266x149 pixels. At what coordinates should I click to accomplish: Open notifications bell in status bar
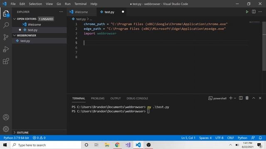(260, 138)
